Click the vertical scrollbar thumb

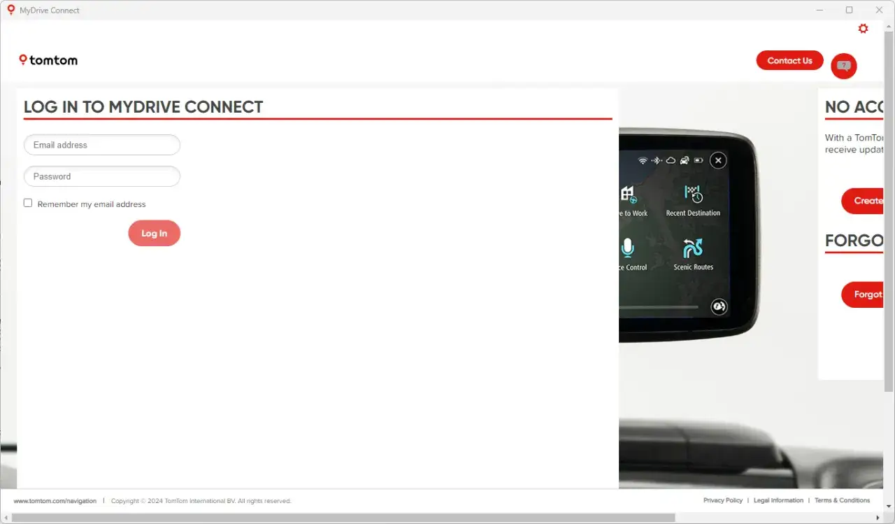889,211
